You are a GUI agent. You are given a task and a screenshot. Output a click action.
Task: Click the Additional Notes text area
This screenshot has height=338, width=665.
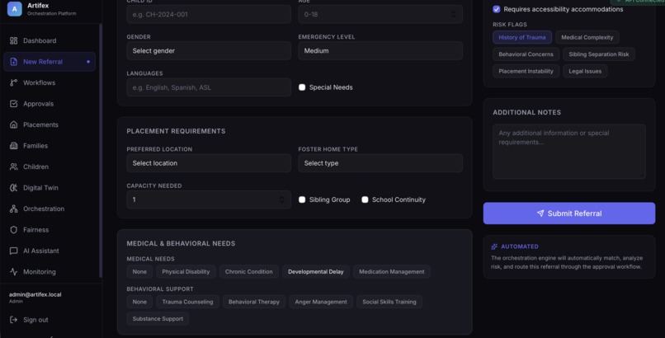[569, 152]
